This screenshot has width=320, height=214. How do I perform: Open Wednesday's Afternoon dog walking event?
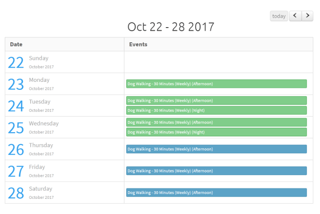216,122
